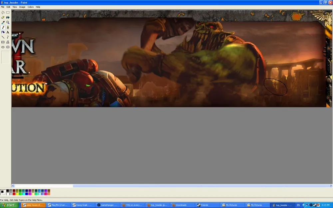Pick the magenta color swatch

pos(30,194)
